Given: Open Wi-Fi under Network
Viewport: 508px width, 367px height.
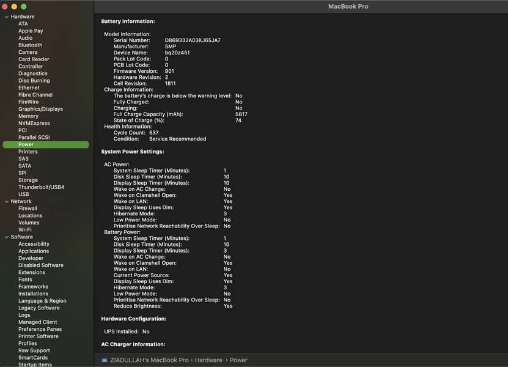Looking at the screenshot, I should coord(24,230).
